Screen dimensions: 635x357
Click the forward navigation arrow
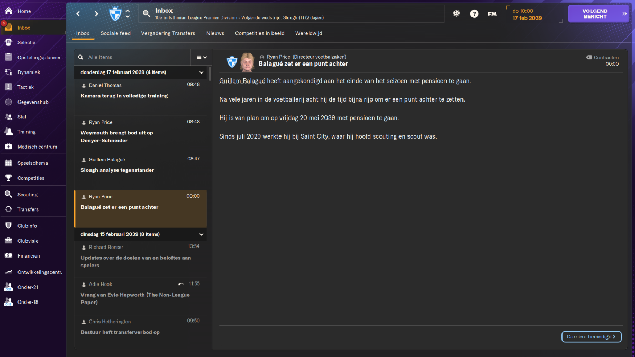(x=96, y=14)
